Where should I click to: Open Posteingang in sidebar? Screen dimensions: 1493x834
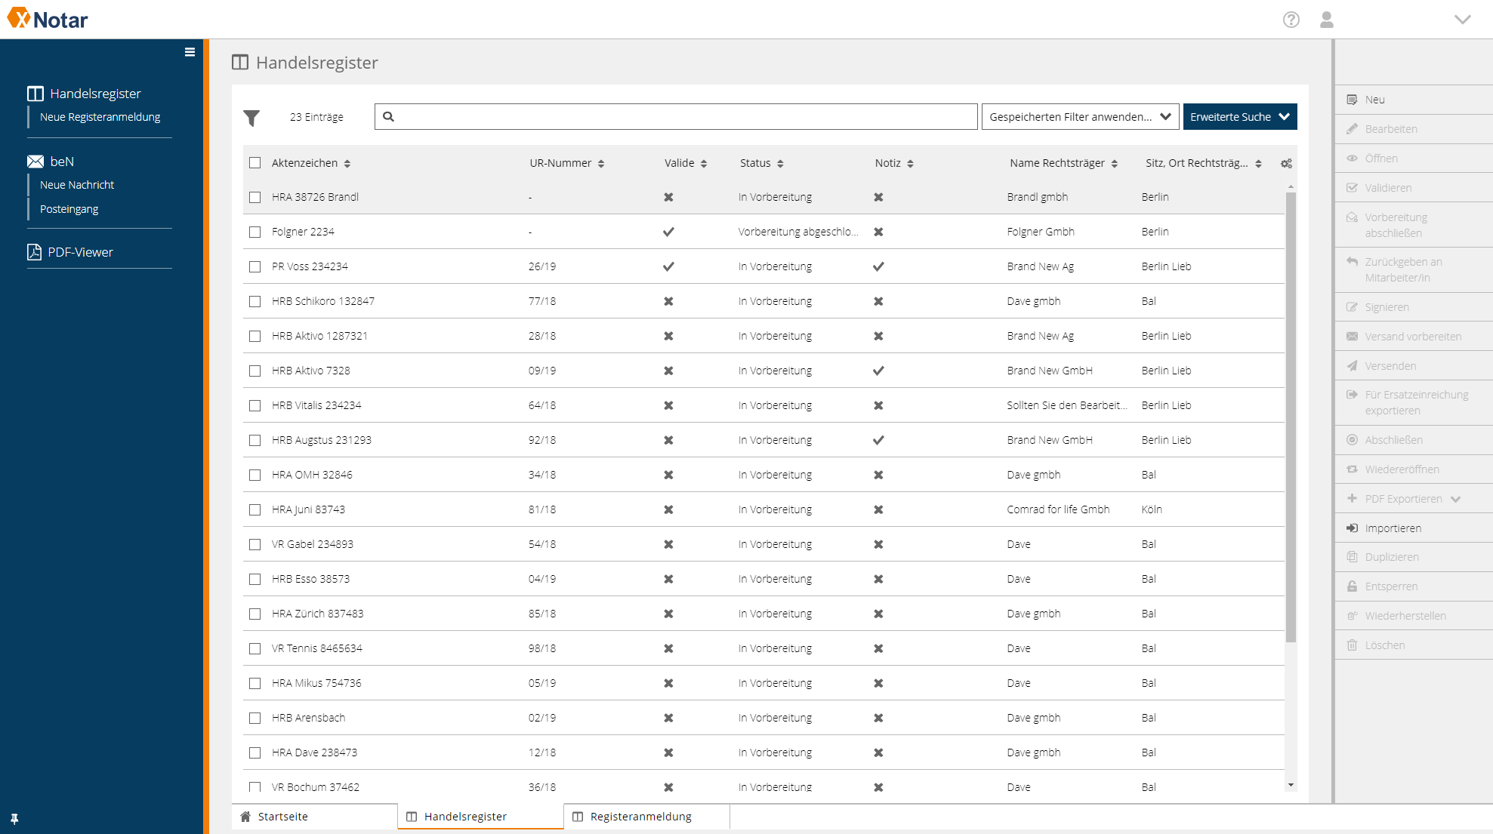coord(69,209)
